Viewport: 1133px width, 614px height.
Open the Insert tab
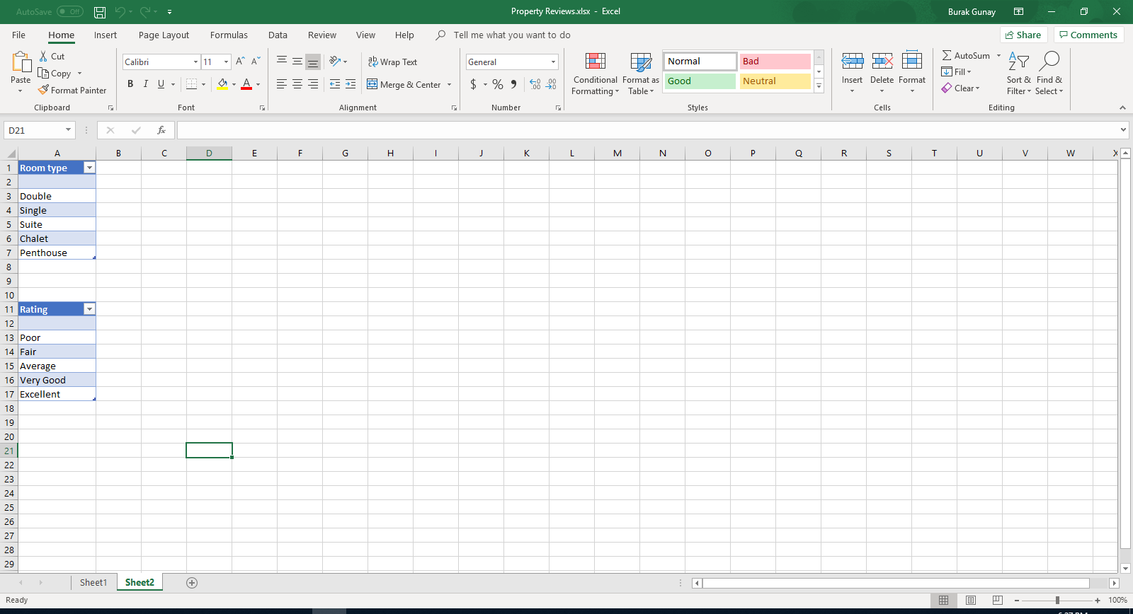click(x=106, y=35)
